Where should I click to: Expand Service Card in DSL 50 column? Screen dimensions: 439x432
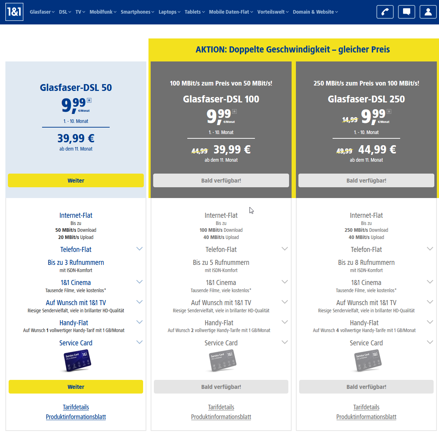[140, 342]
